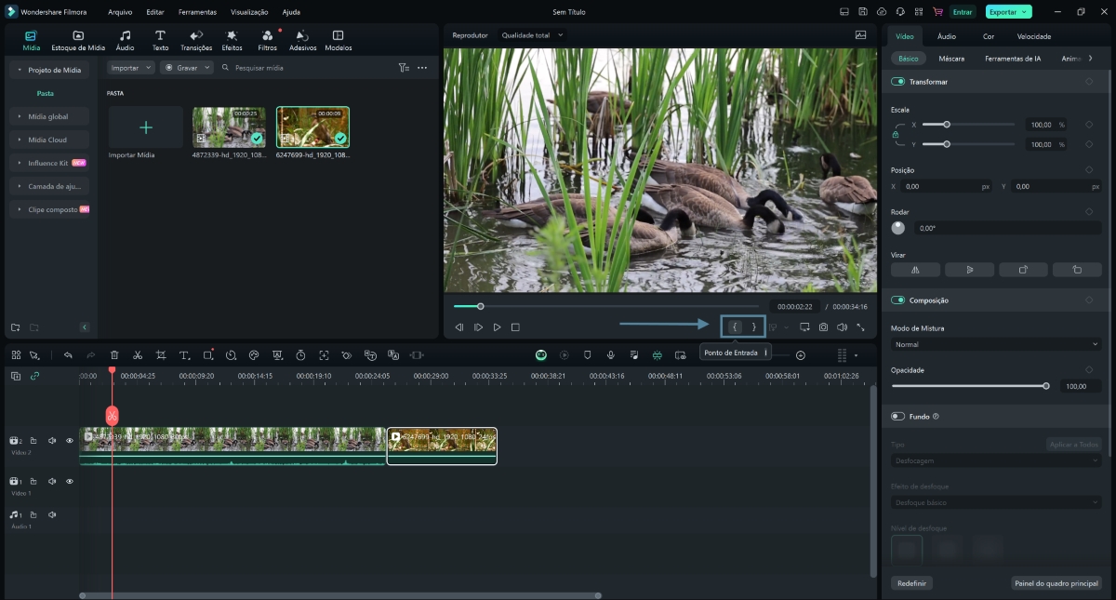Open the shopping cart icon
Image resolution: width=1116 pixels, height=600 pixels.
point(937,12)
